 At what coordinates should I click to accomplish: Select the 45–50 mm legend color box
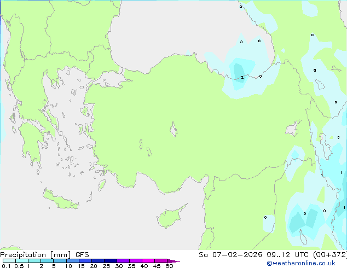tap(161, 261)
